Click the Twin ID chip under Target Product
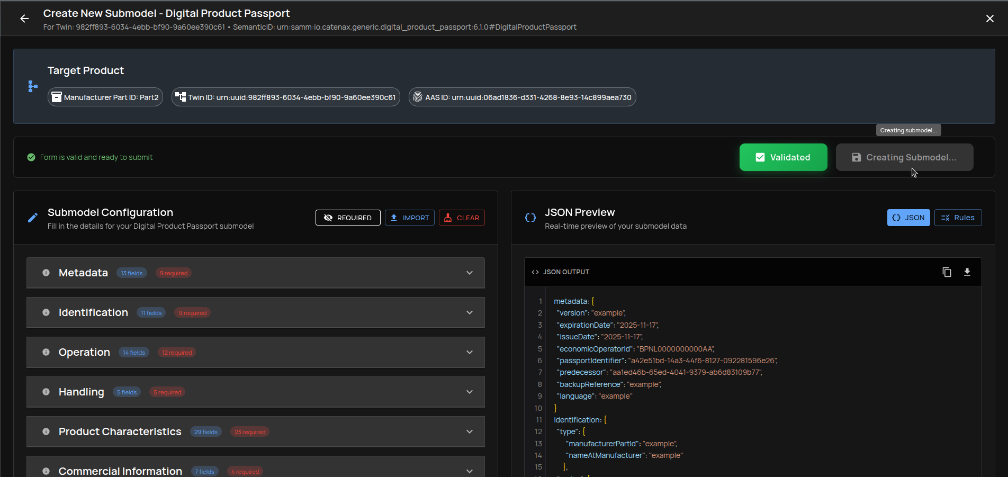Screen dimensions: 1008x477 (285, 97)
